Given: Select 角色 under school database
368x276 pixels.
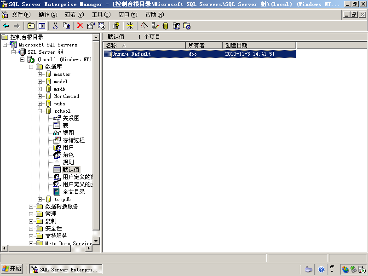Looking at the screenshot, I should coord(68,155).
